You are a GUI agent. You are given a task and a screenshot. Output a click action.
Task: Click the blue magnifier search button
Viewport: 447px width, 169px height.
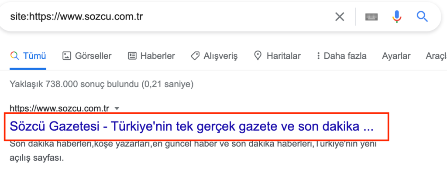coord(422,17)
